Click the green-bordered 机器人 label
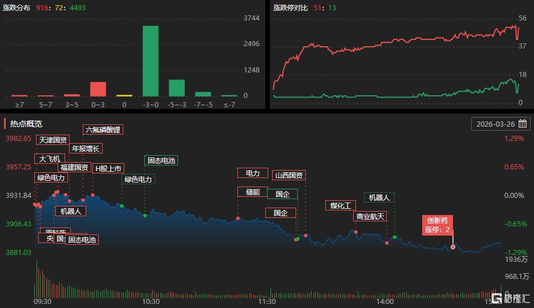The width and height of the screenshot is (534, 308). point(379,197)
